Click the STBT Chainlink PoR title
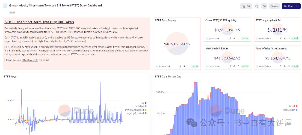Viewport: 302px width, 135px height. 217,48
